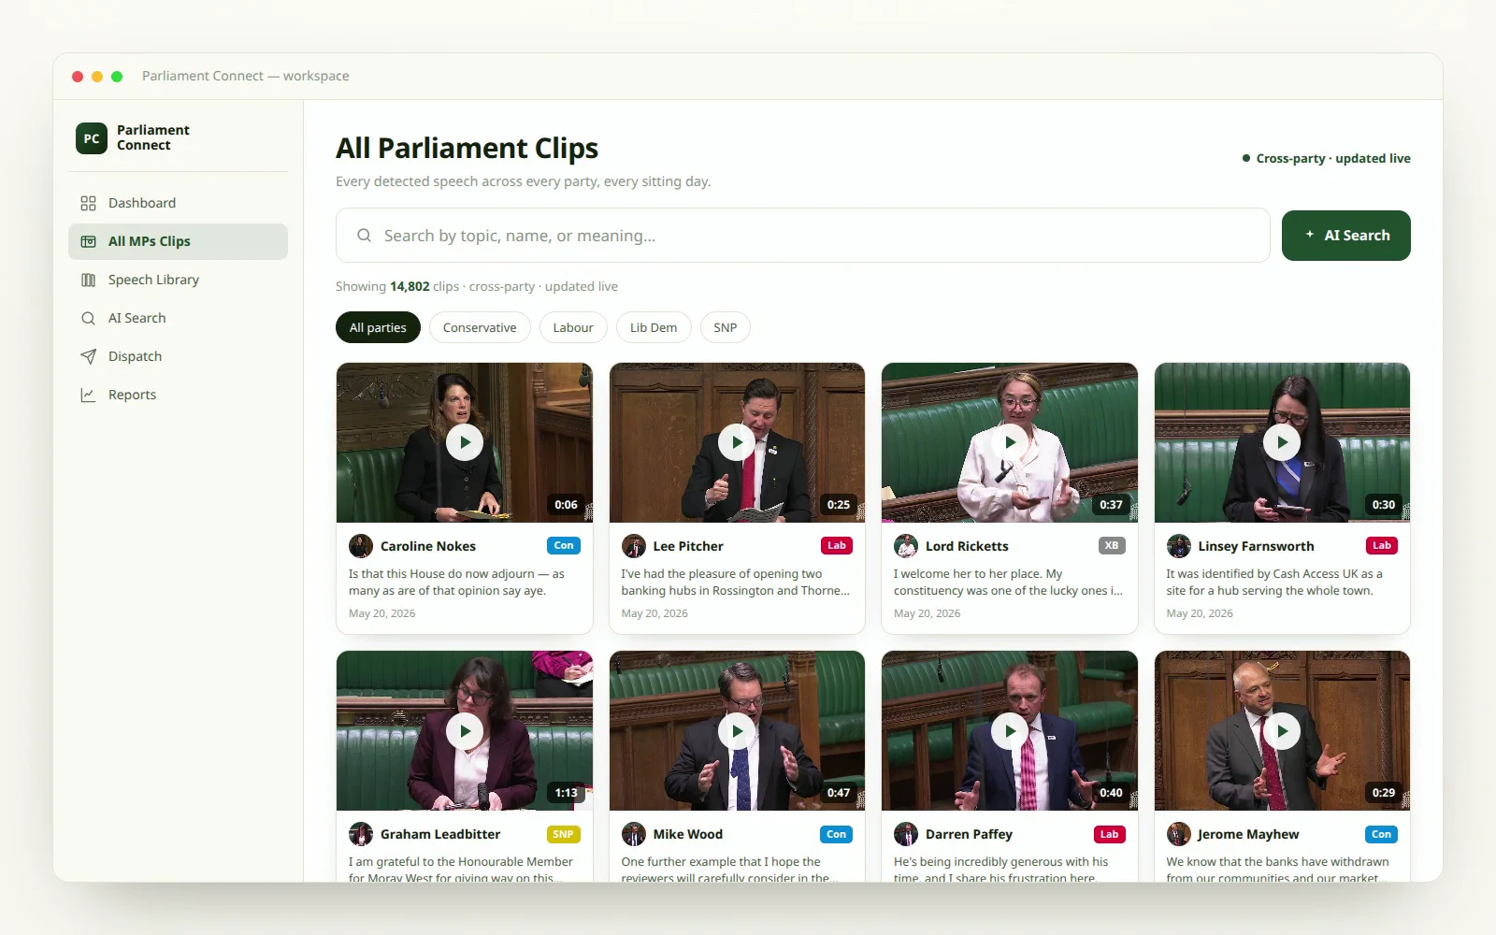Image resolution: width=1496 pixels, height=935 pixels.
Task: Select the All MPs Clips sidebar icon
Action: click(x=89, y=241)
